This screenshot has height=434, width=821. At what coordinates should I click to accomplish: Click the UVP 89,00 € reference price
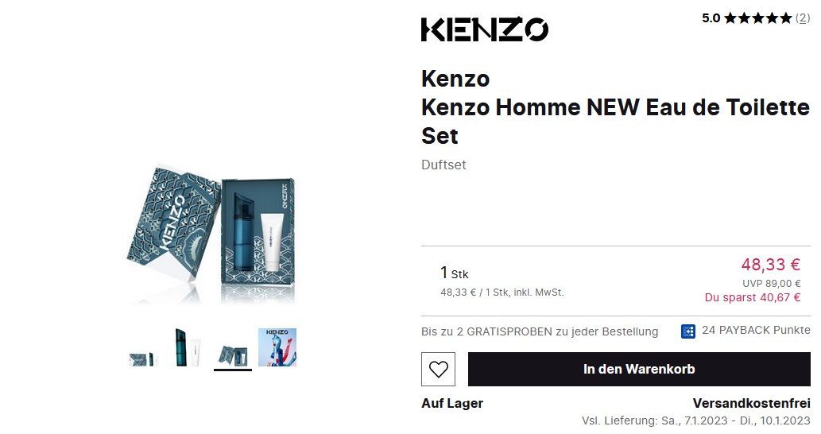click(x=771, y=284)
